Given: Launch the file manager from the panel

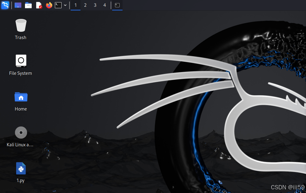Looking at the screenshot, I should [x=28, y=5].
